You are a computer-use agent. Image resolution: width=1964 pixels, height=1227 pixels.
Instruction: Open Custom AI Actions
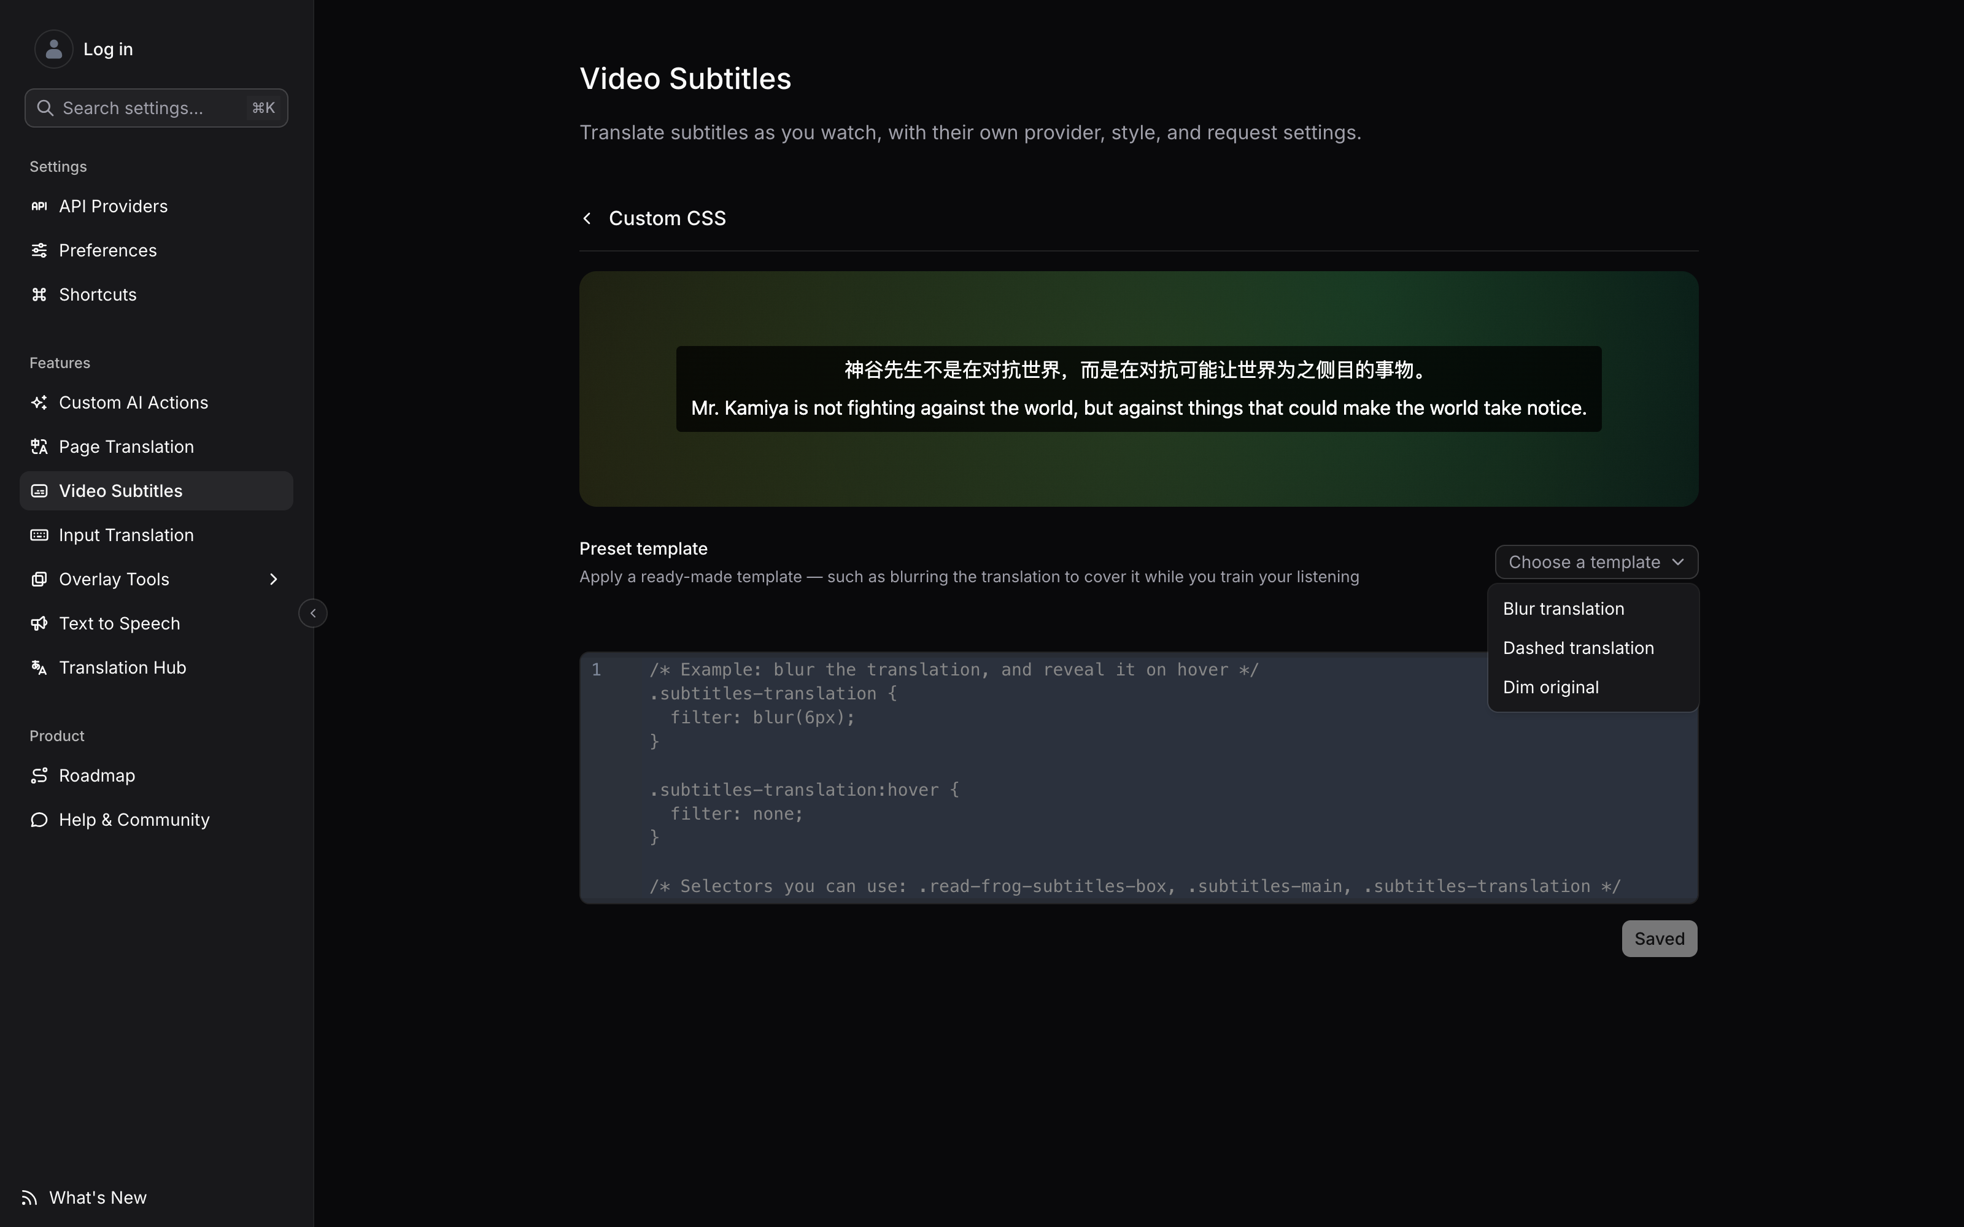[157, 402]
